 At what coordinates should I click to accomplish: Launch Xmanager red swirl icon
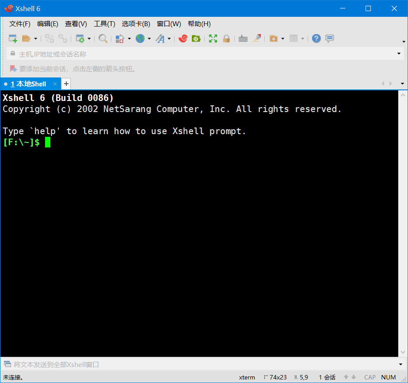[183, 39]
